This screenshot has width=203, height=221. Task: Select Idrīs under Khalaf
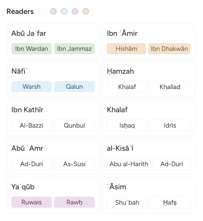pyautogui.click(x=170, y=125)
